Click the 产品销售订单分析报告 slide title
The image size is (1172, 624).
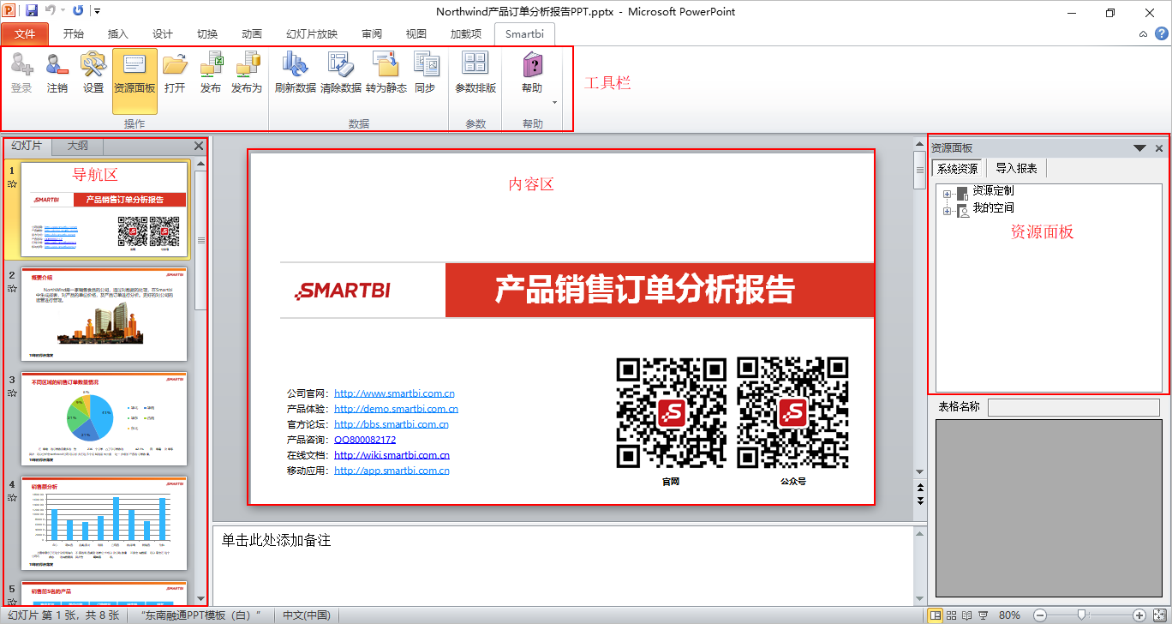(644, 290)
